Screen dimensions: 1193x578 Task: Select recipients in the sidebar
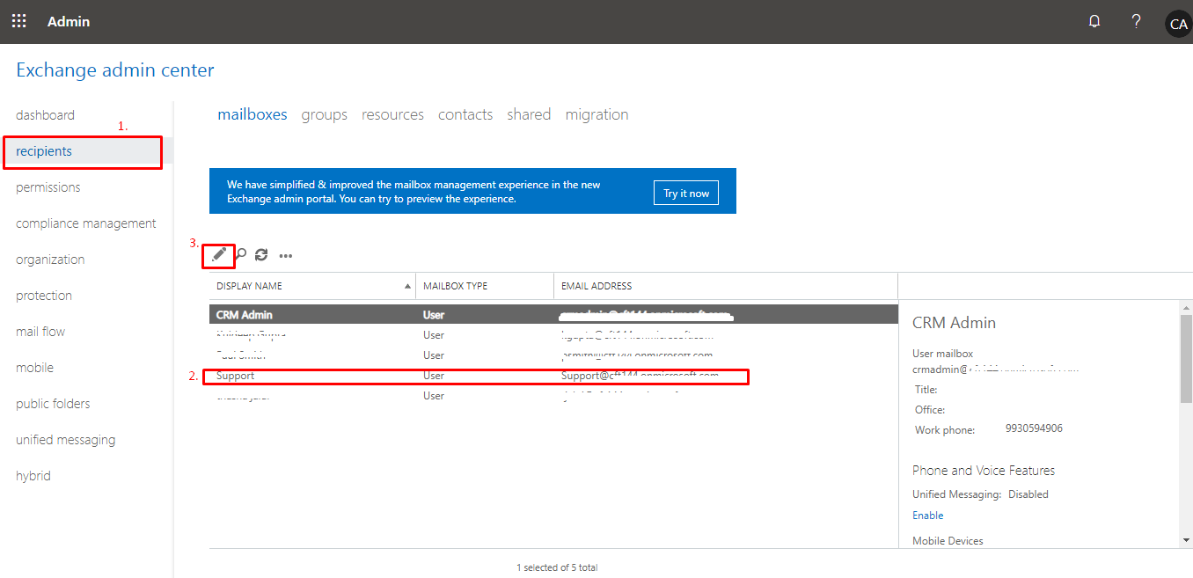(x=44, y=151)
